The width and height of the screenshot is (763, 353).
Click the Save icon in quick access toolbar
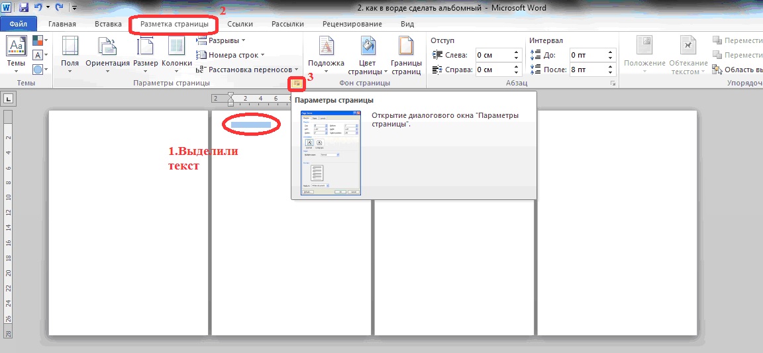coord(25,7)
